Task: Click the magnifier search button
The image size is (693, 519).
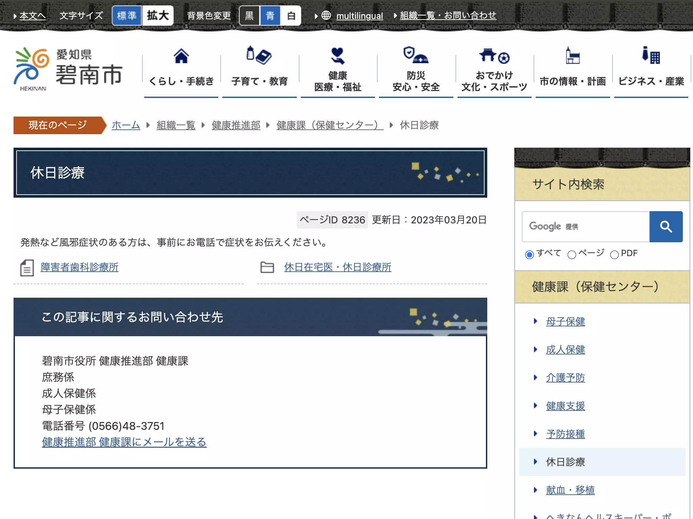Action: pyautogui.click(x=666, y=226)
